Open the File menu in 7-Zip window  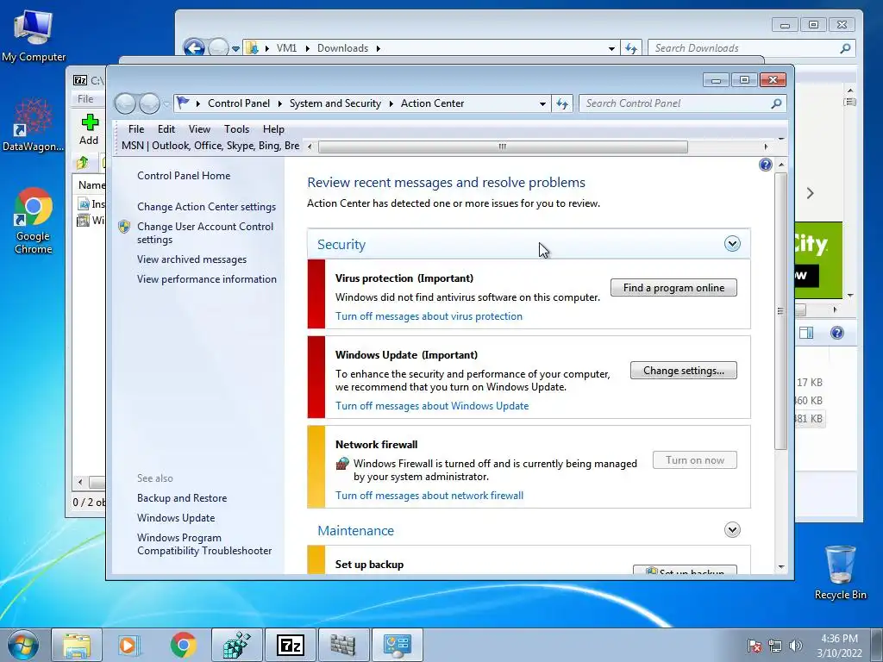85,98
